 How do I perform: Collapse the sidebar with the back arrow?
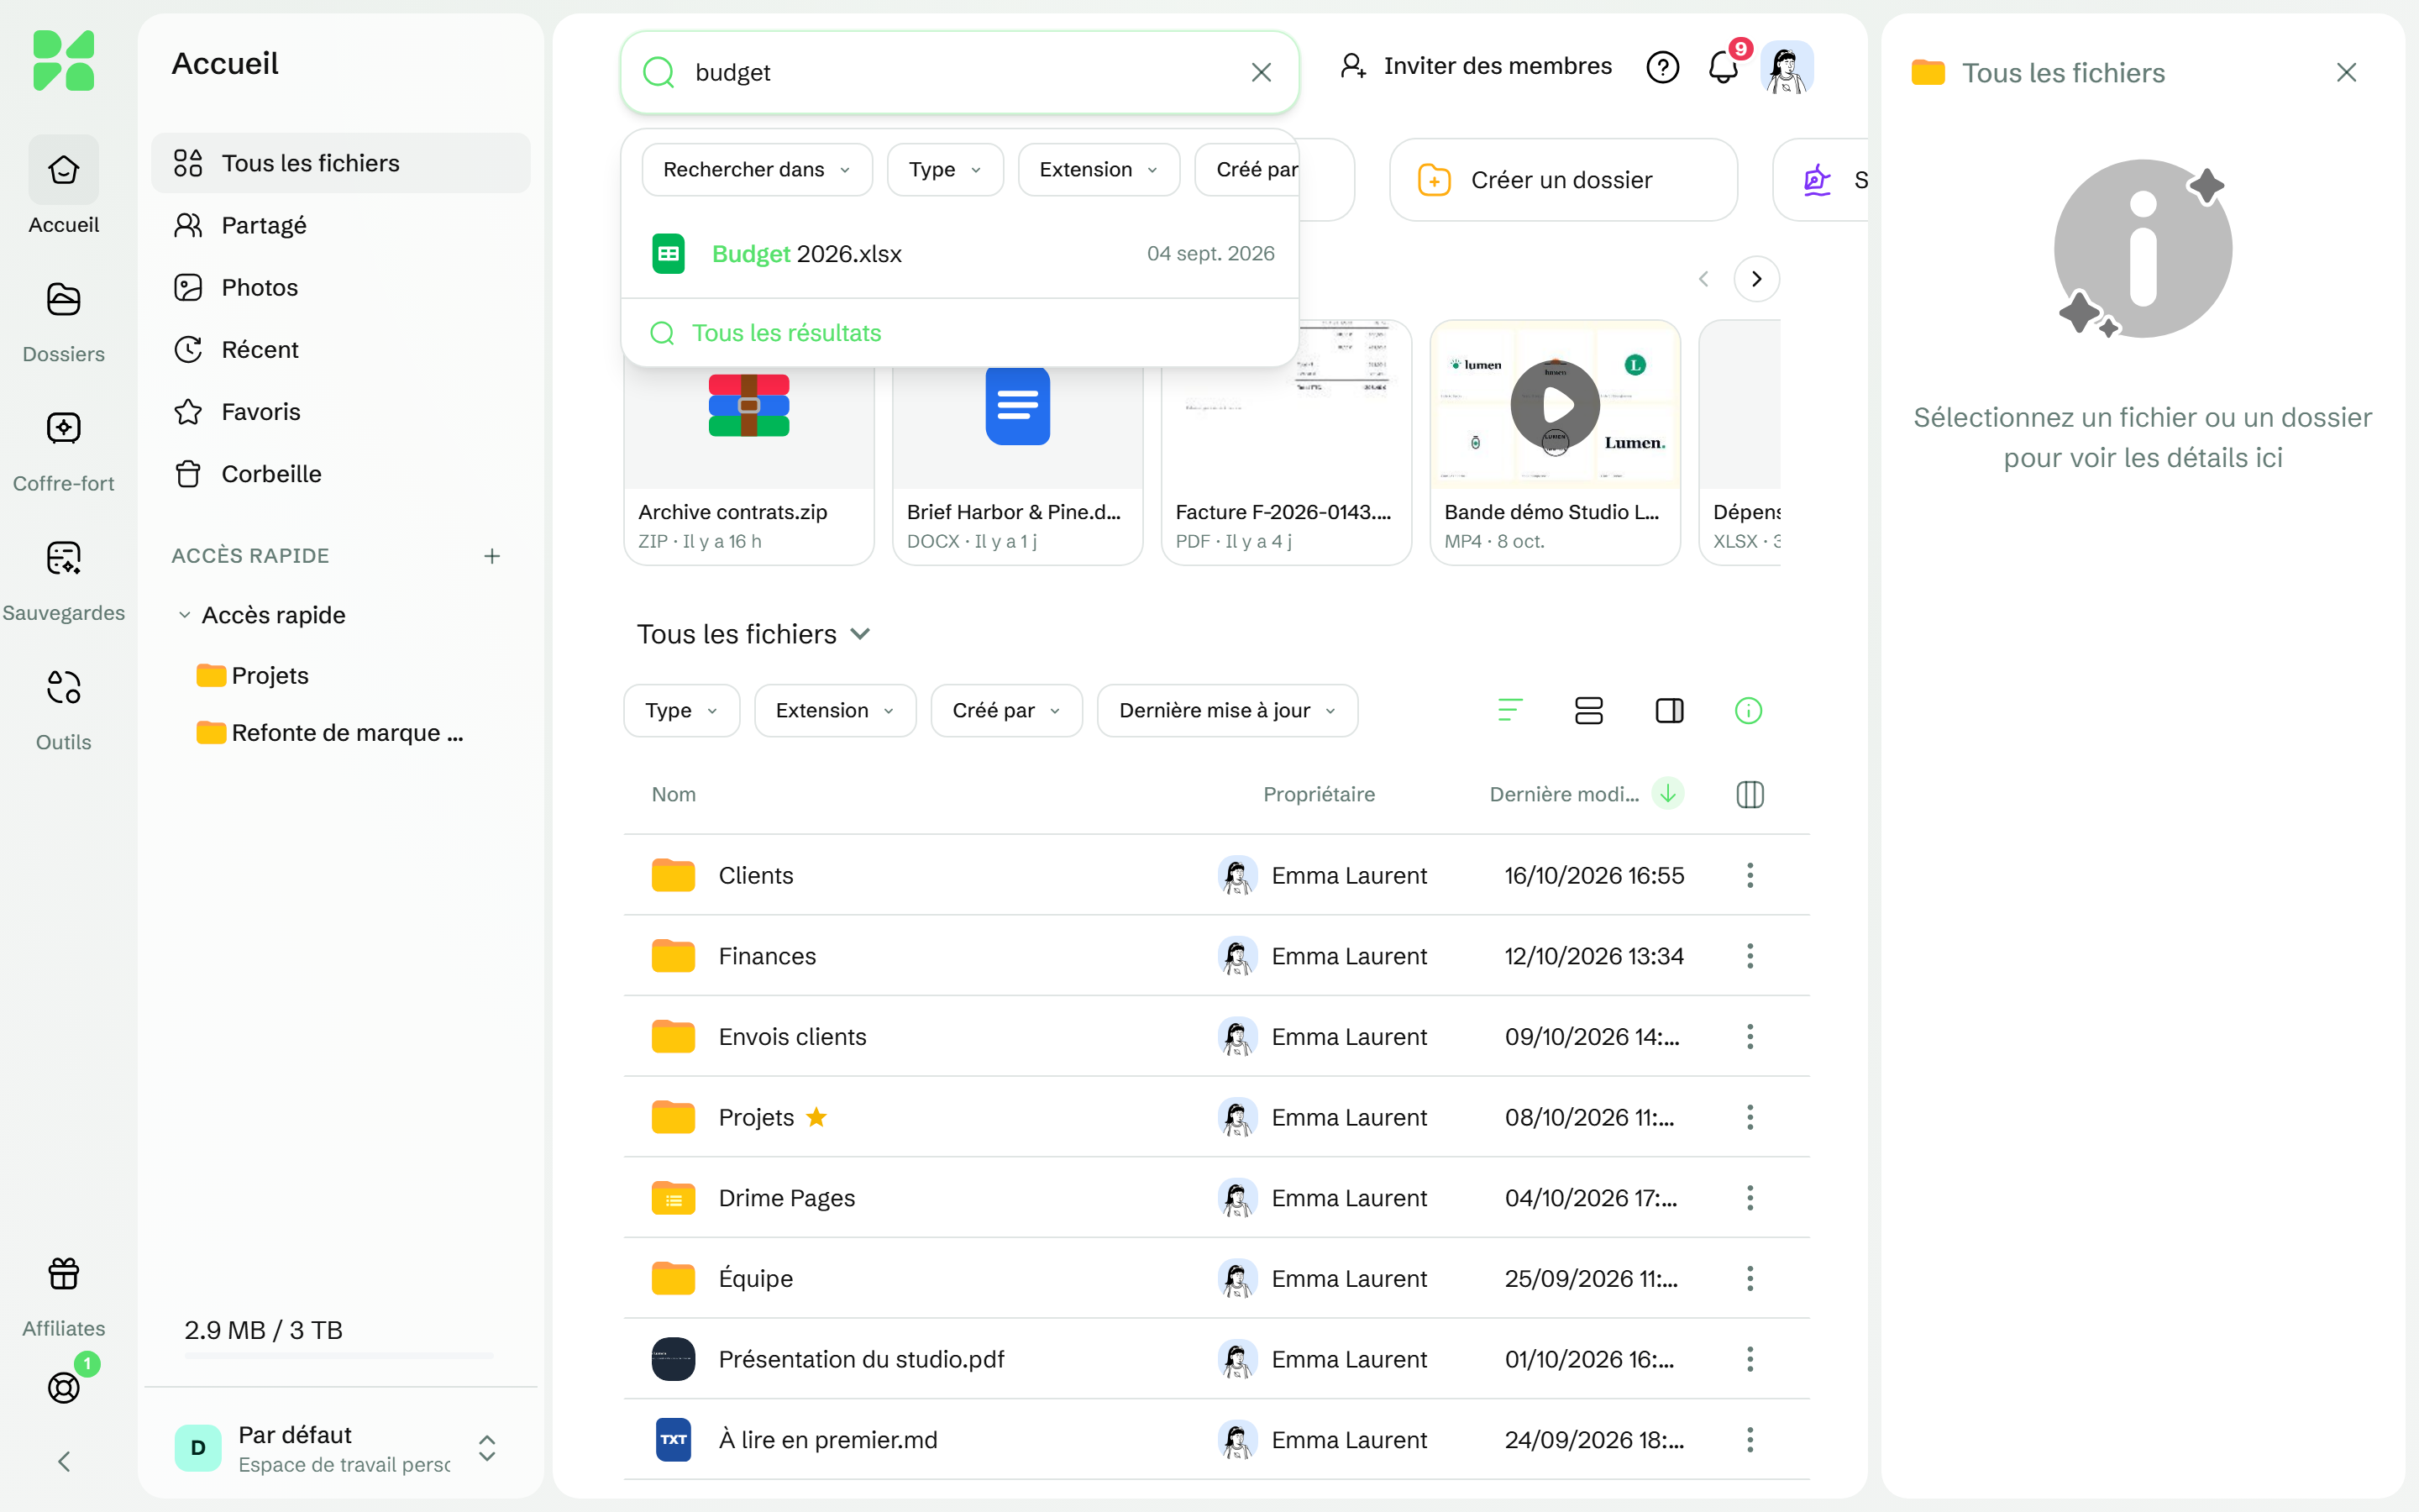pyautogui.click(x=63, y=1461)
